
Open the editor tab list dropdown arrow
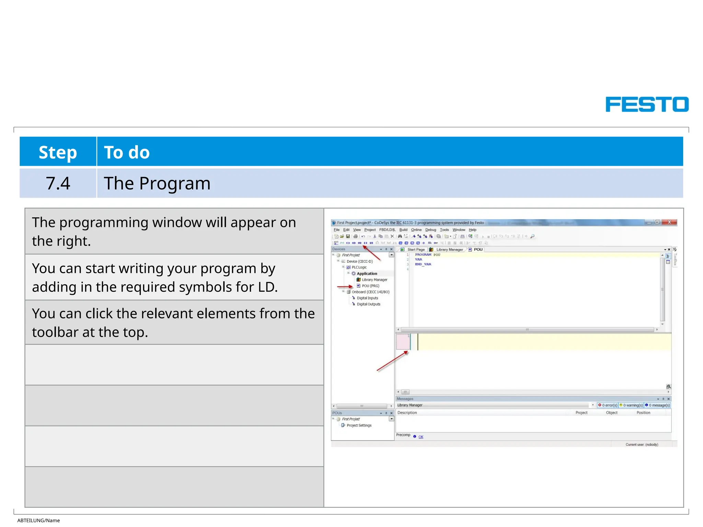coord(665,249)
